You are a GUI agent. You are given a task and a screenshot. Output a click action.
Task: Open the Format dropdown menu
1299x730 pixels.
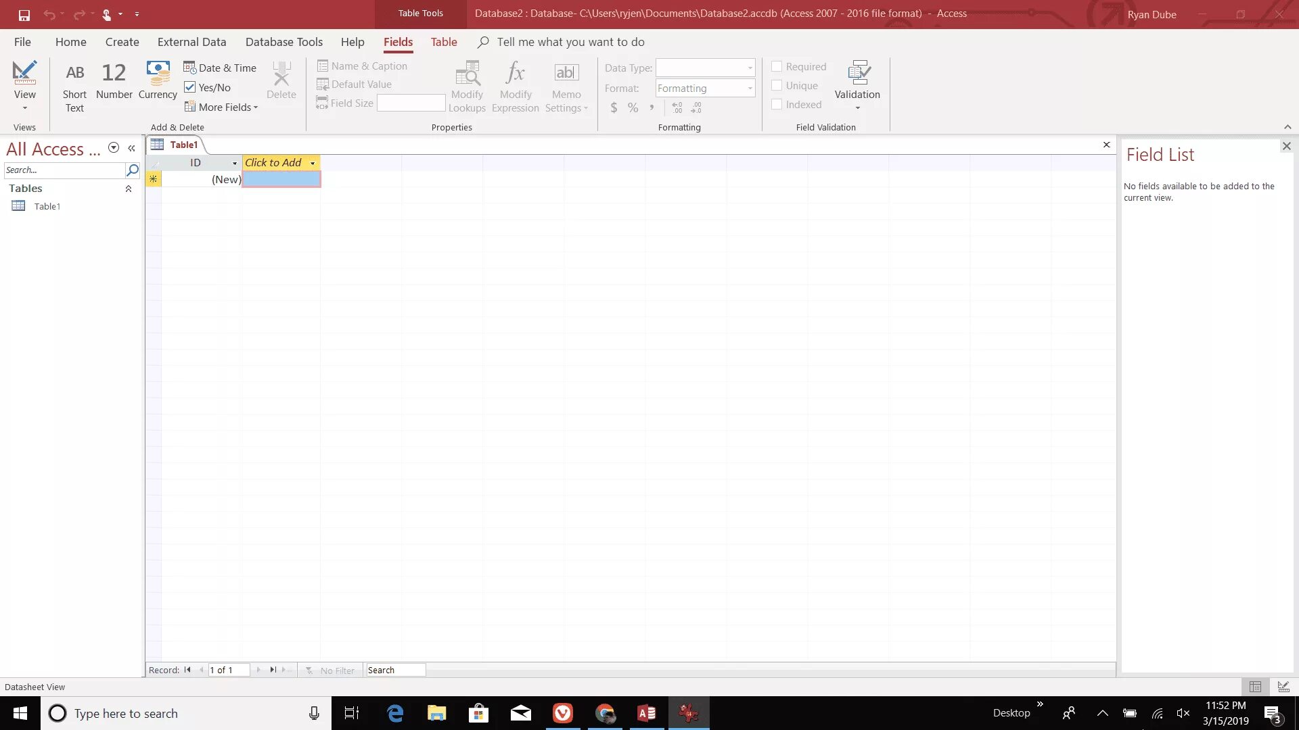click(x=748, y=87)
